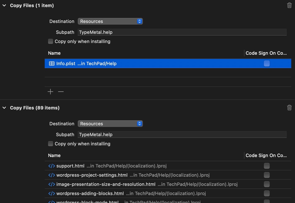Click the Subpath field in the first phase
Viewport: 295px width, 203px height.
[182, 32]
